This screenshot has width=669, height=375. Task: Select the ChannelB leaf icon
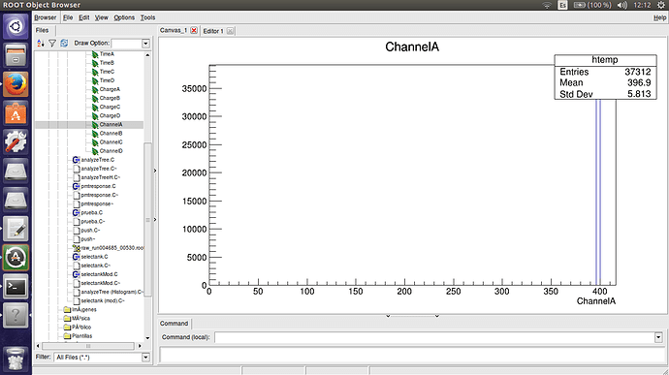click(x=95, y=134)
